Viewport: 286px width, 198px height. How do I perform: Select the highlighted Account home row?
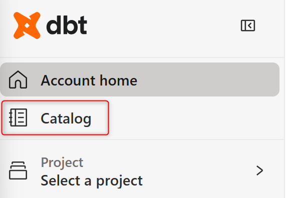140,79
